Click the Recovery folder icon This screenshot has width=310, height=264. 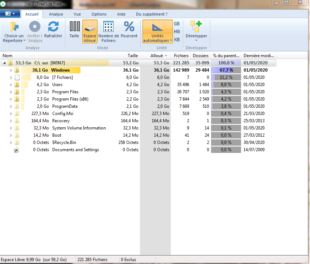pos(17,121)
